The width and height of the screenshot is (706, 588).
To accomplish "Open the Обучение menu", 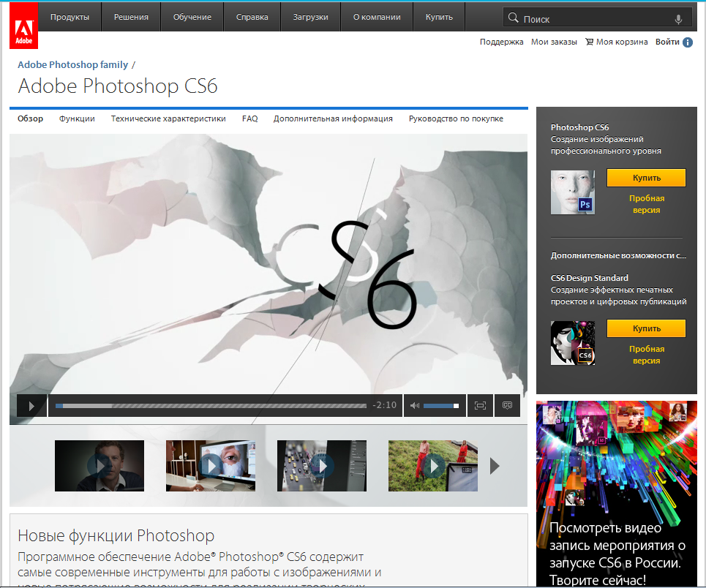I will coord(192,17).
